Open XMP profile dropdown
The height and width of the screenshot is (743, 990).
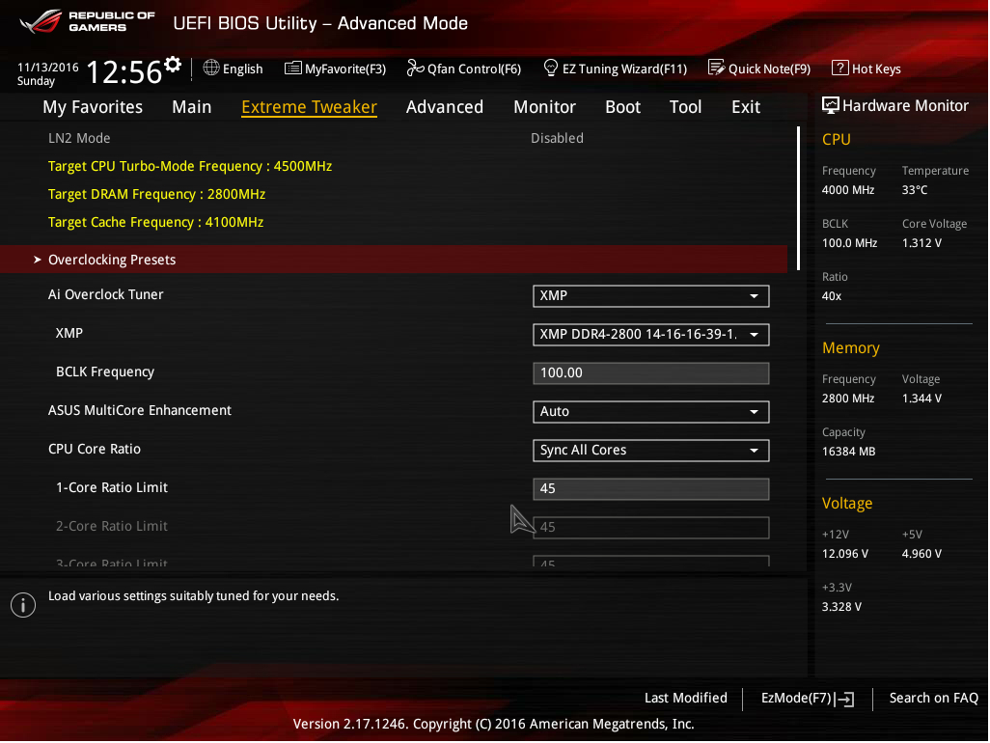(x=651, y=335)
